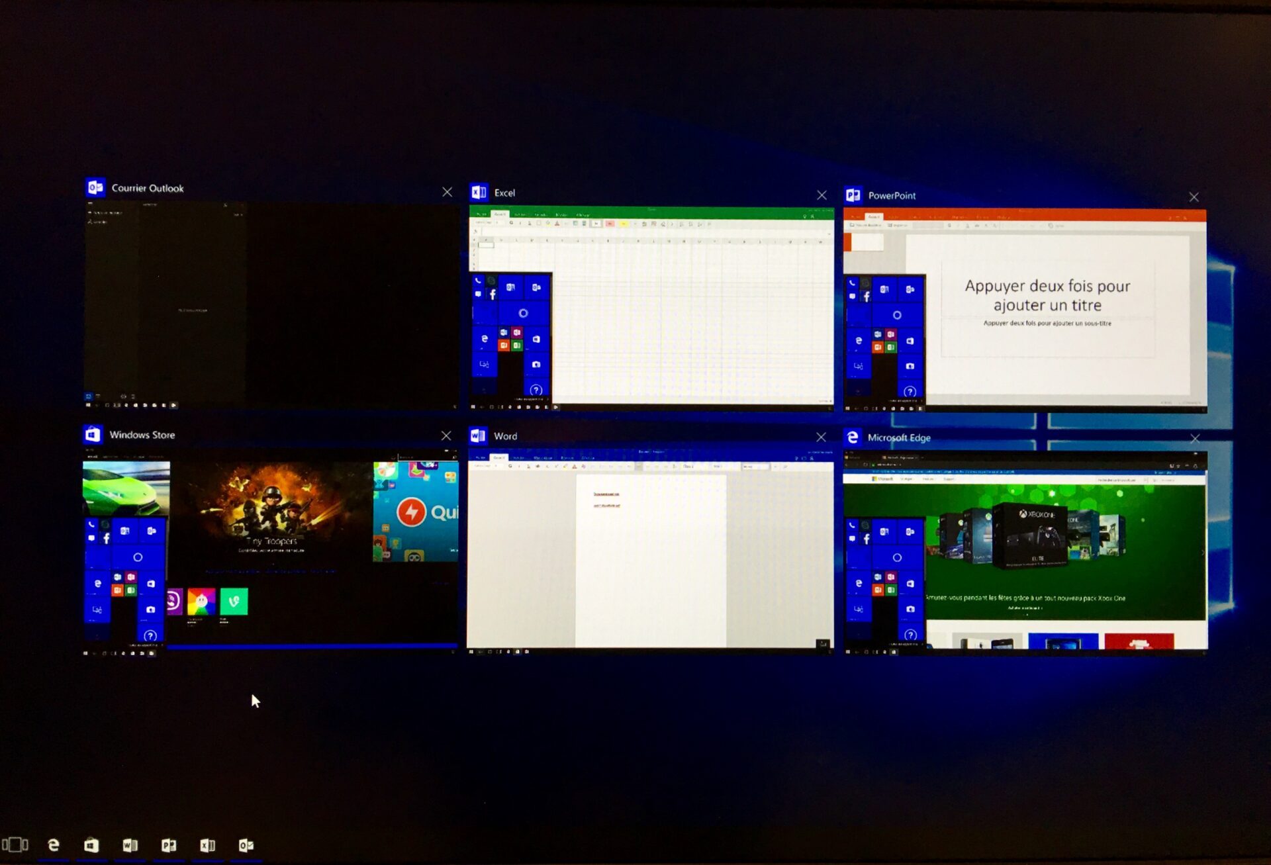
Task: Select the Excel window thumbnail
Action: tap(651, 308)
